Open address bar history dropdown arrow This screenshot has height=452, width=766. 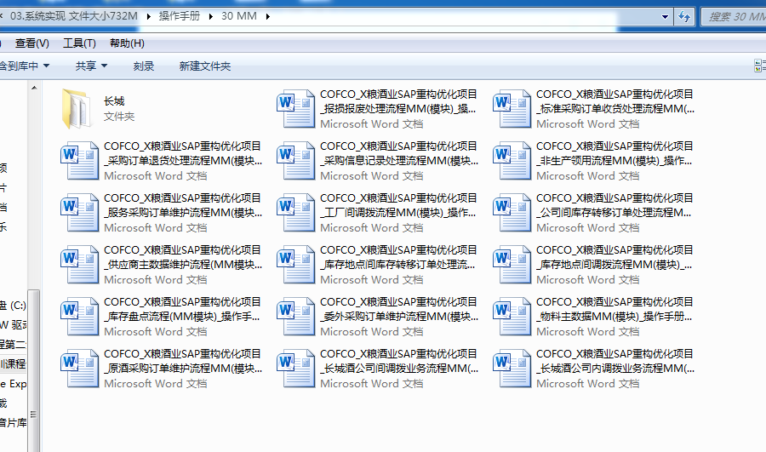tap(665, 17)
